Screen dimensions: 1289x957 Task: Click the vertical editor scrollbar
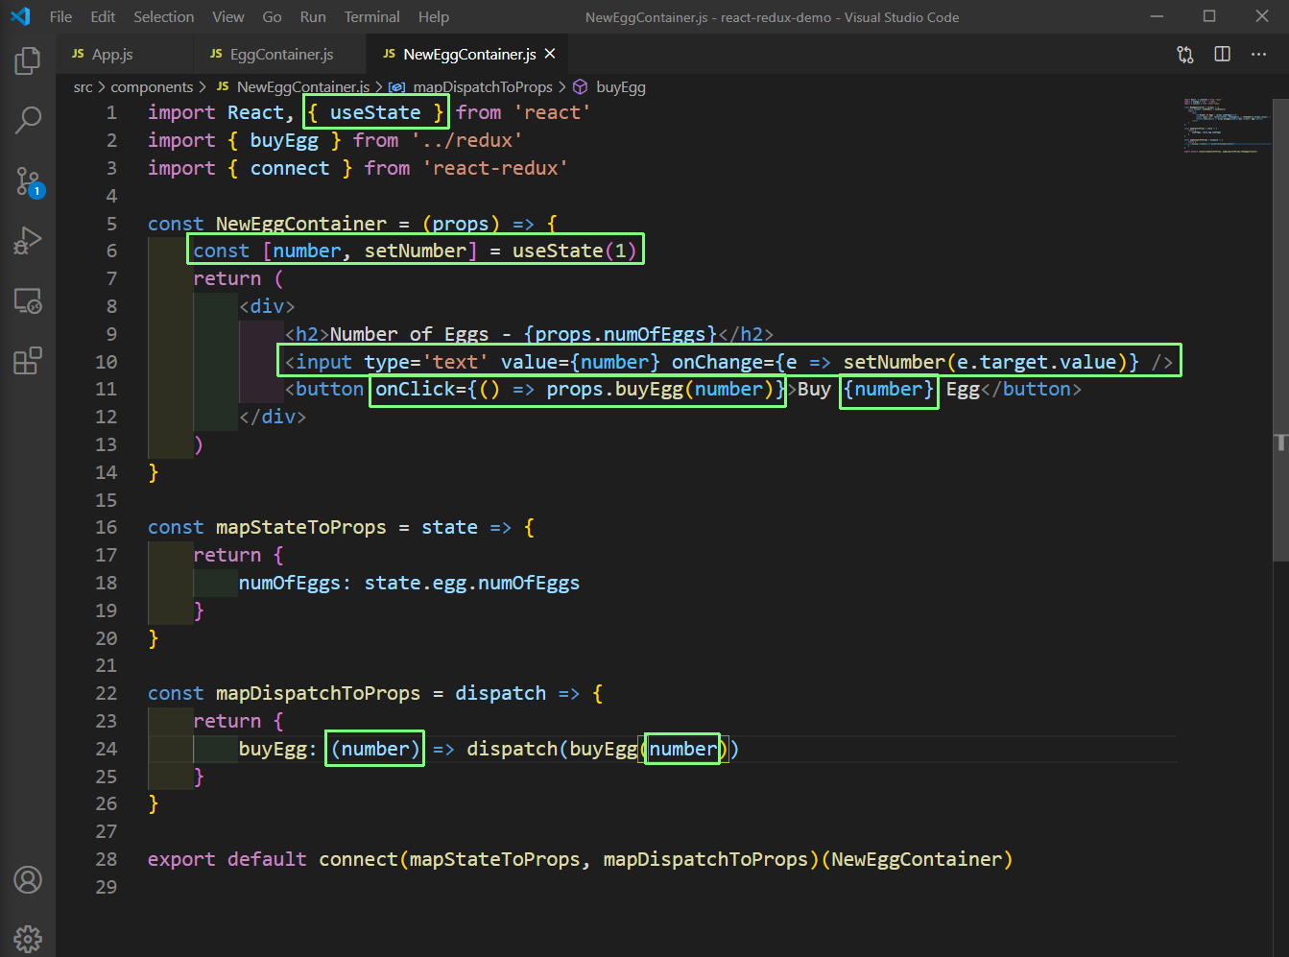(x=1280, y=328)
